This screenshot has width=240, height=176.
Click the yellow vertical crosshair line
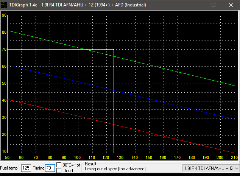pos(114,114)
